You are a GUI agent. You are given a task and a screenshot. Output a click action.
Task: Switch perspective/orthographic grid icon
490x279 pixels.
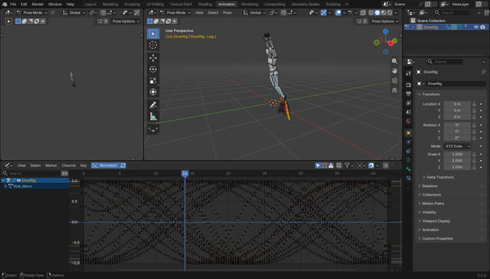[394, 90]
